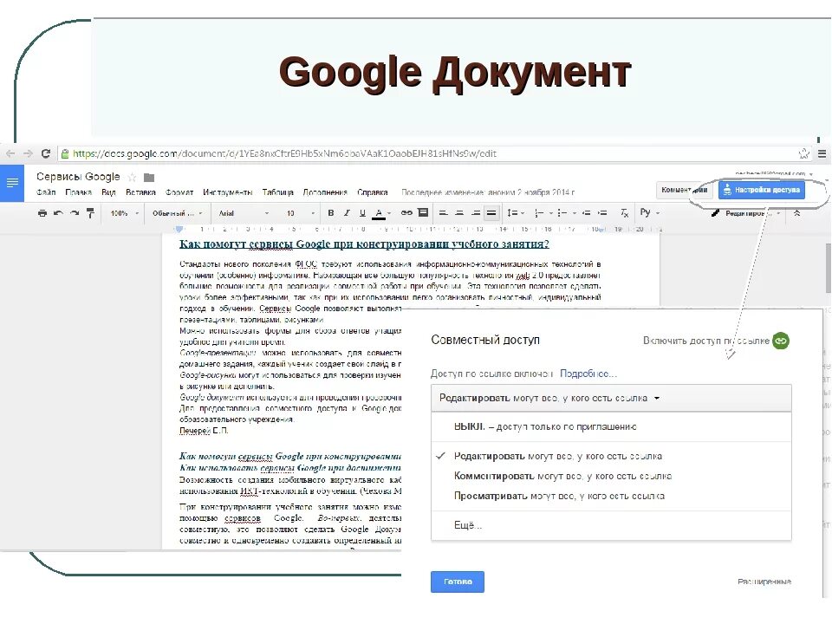Bookmark the page with the address bar star
This screenshot has height=624, width=832.
[804, 154]
